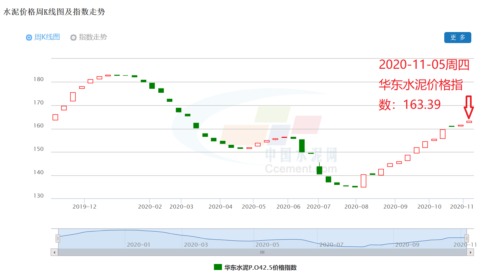Screen dimensions: 487x277
Task: Click the 更多 button
Action: pyautogui.click(x=458, y=37)
